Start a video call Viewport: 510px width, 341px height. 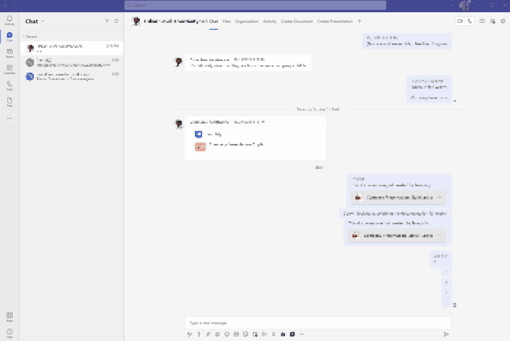point(460,21)
